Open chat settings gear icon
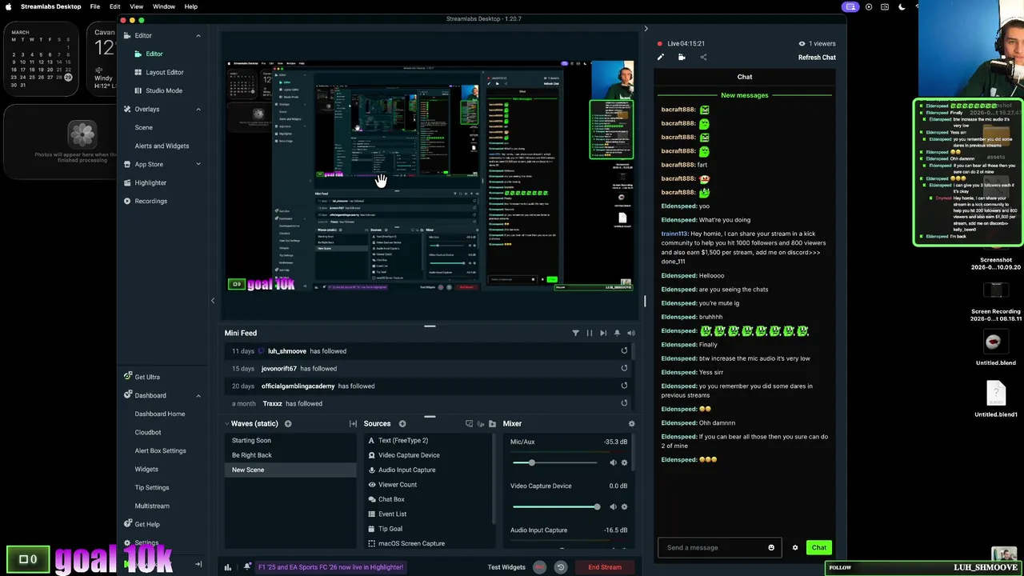This screenshot has height=576, width=1024. coord(795,548)
